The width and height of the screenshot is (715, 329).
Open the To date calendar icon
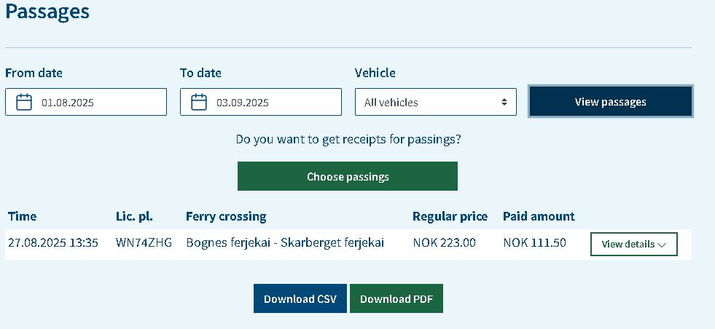(x=199, y=102)
